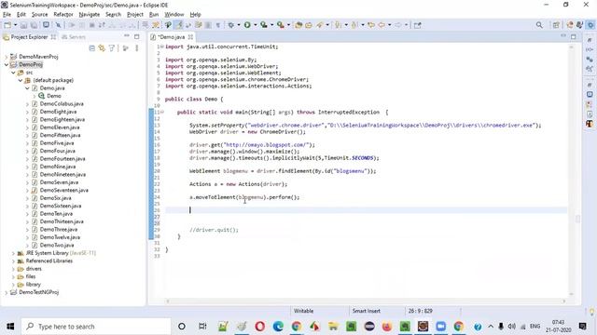Click the cursor position 26:9:829 in status bar
The height and width of the screenshot is (335, 597).
420,311
